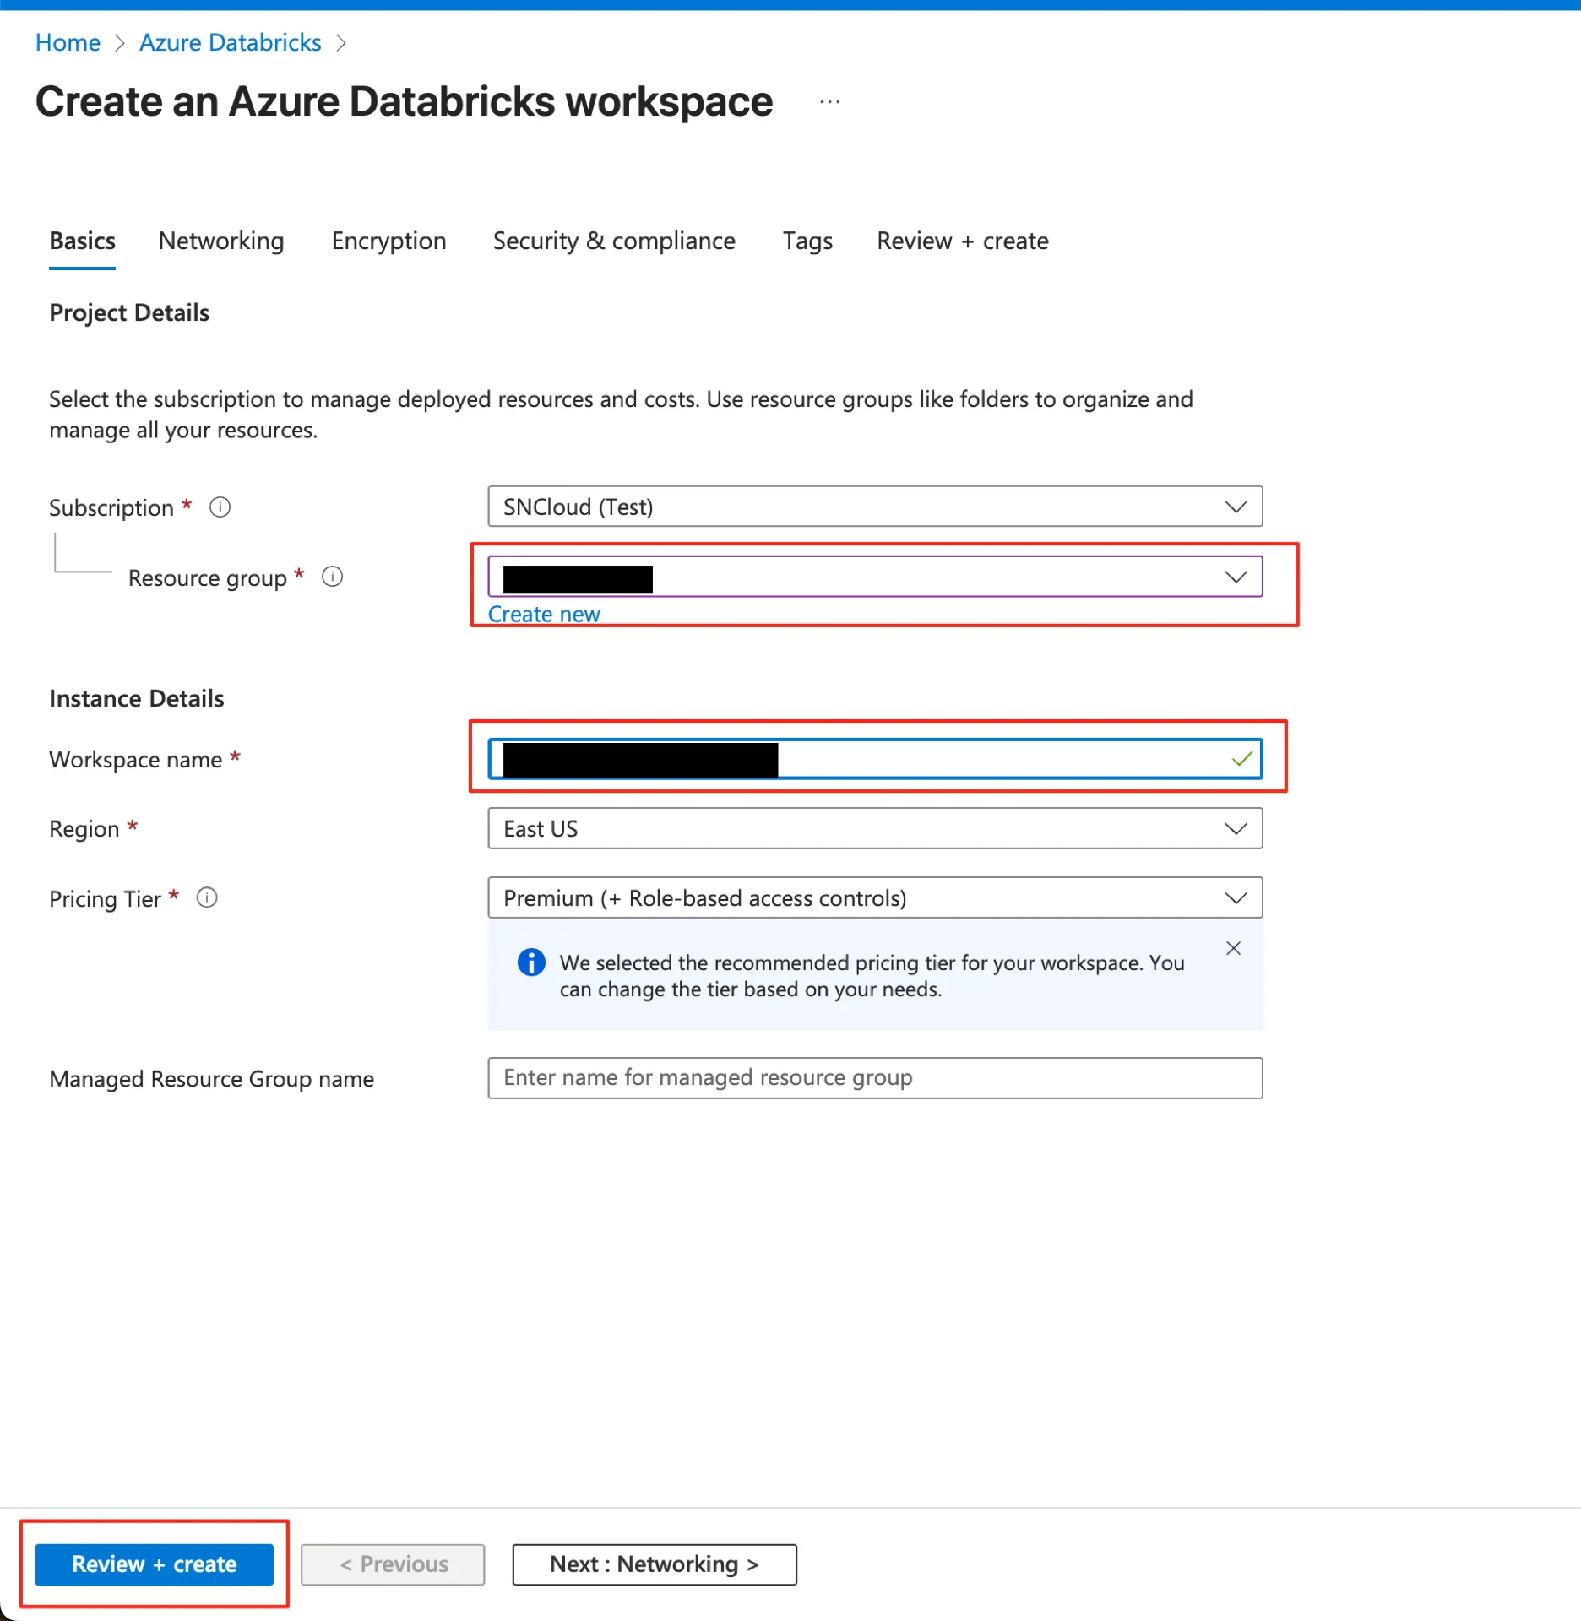This screenshot has width=1581, height=1621.
Task: Click the Resource group info icon
Action: click(x=333, y=577)
